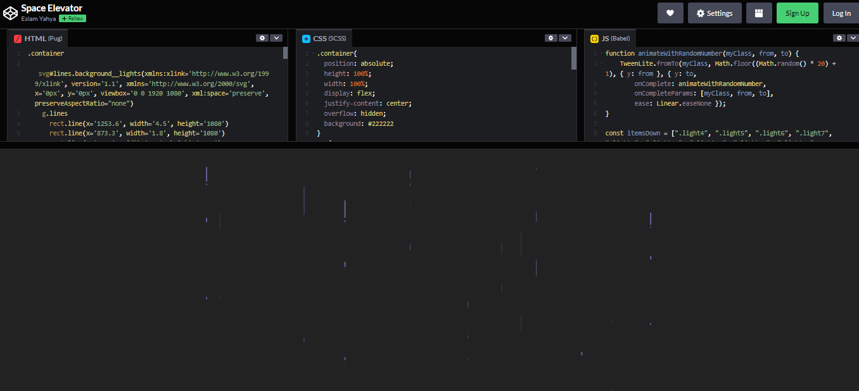859x391 pixels.
Task: Open the pen Settings dialog
Action: (x=715, y=13)
